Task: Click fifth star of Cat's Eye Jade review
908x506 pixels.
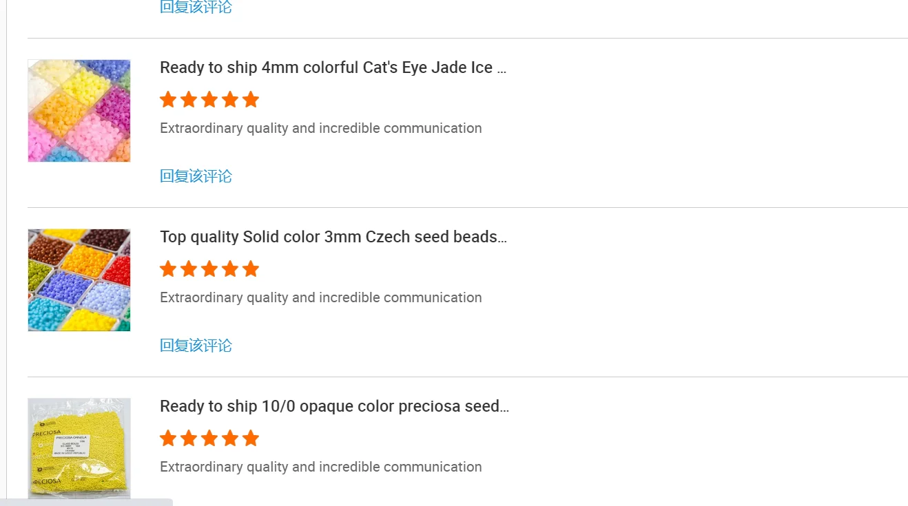Action: click(251, 100)
